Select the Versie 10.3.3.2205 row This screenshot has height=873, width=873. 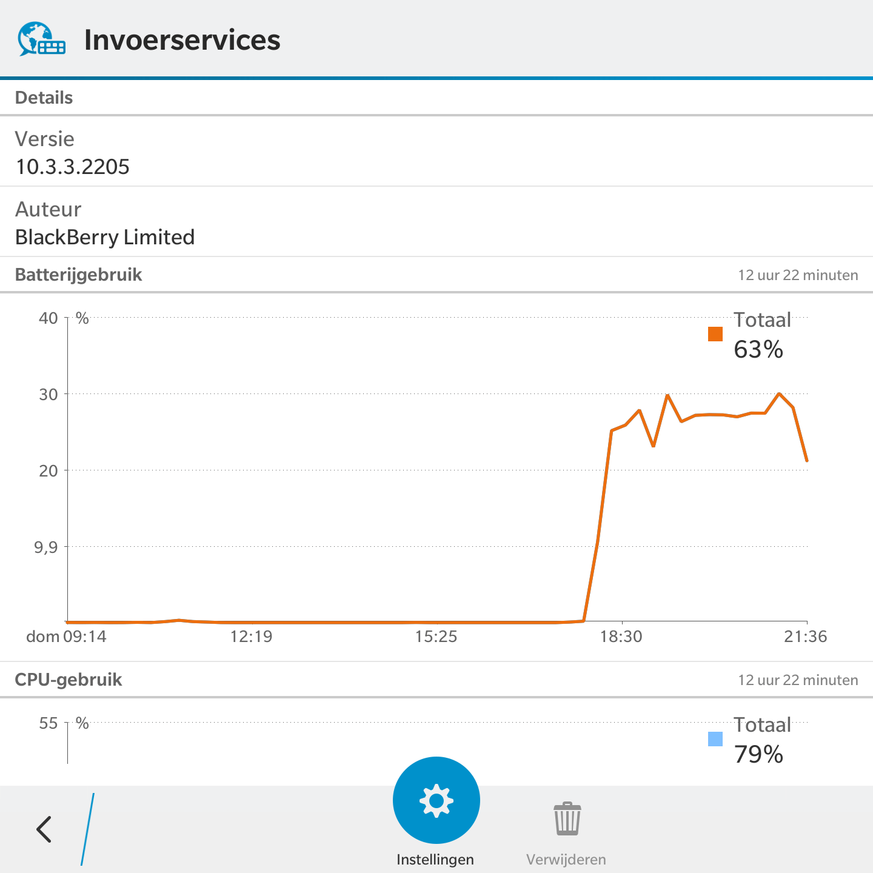click(x=436, y=152)
